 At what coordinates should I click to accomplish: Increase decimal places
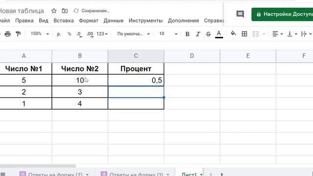(90, 34)
